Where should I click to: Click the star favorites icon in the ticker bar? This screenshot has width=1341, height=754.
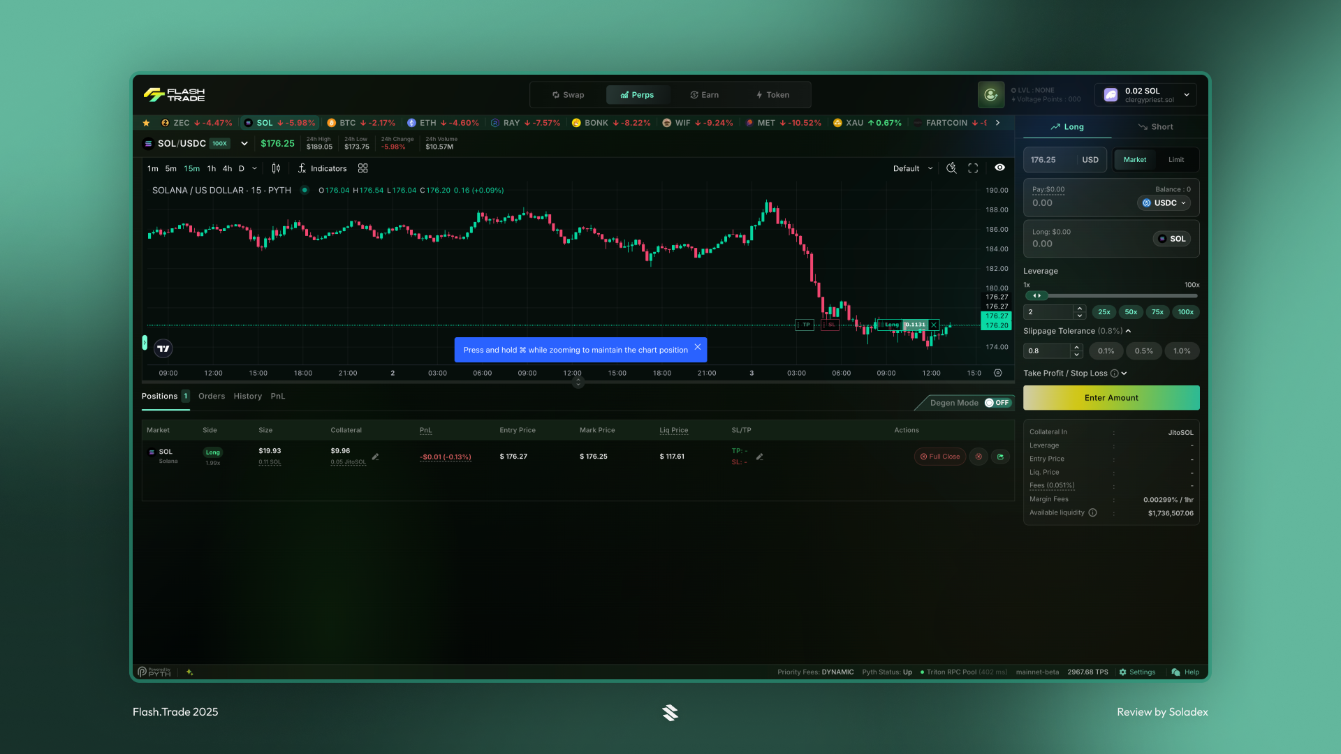click(146, 123)
